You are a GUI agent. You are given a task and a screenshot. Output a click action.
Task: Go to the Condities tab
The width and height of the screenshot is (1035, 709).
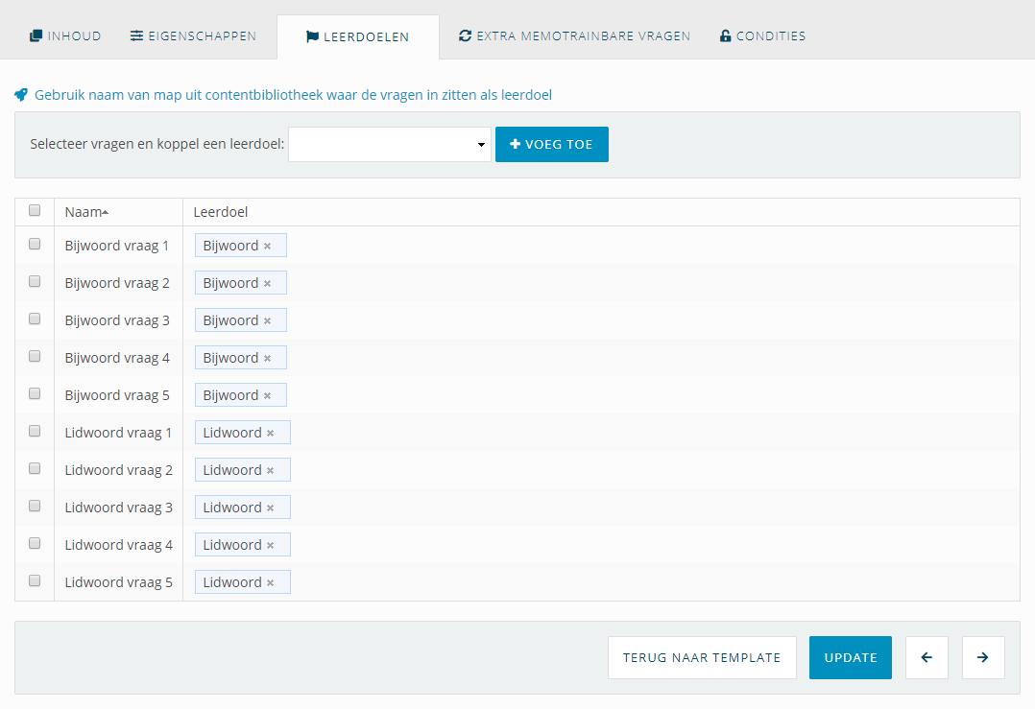762,36
